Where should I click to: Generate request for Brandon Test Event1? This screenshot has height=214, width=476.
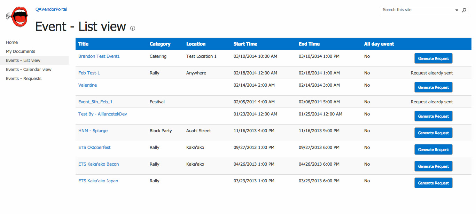pyautogui.click(x=433, y=58)
